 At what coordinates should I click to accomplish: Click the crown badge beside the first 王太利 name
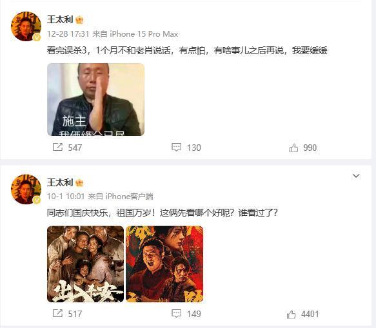[x=79, y=20]
